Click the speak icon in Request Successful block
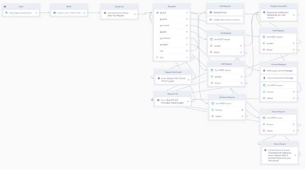Image resolution: width=305 pixels, height=170 pixels. 264,12
